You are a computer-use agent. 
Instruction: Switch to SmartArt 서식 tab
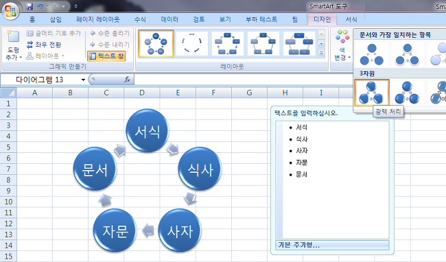[x=351, y=19]
